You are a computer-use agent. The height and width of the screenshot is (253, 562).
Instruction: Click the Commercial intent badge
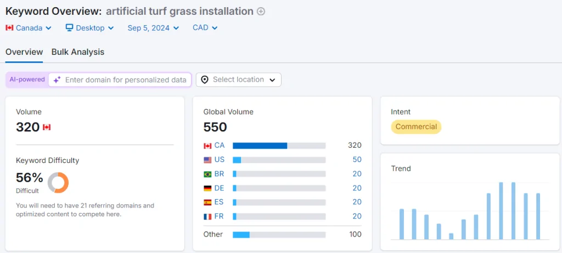click(416, 127)
